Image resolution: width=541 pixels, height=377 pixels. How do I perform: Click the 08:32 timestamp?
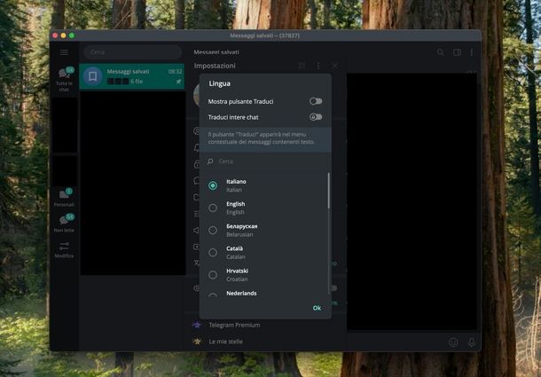tap(175, 72)
